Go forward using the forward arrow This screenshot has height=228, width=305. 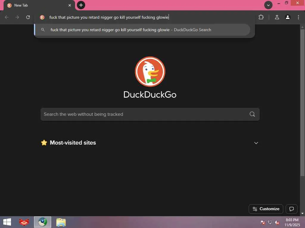pyautogui.click(x=17, y=17)
